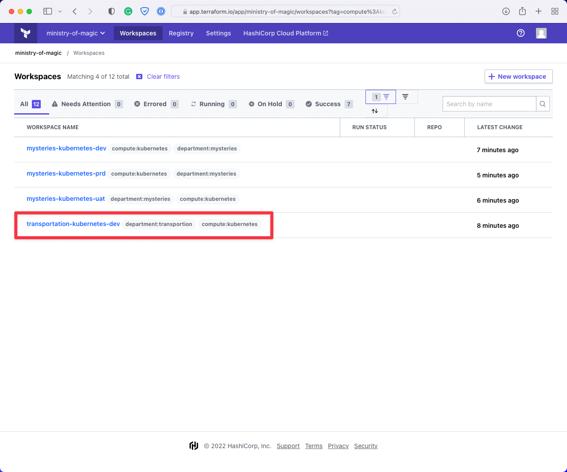Image resolution: width=567 pixels, height=472 pixels.
Task: Open the user avatar menu
Action: [x=541, y=33]
